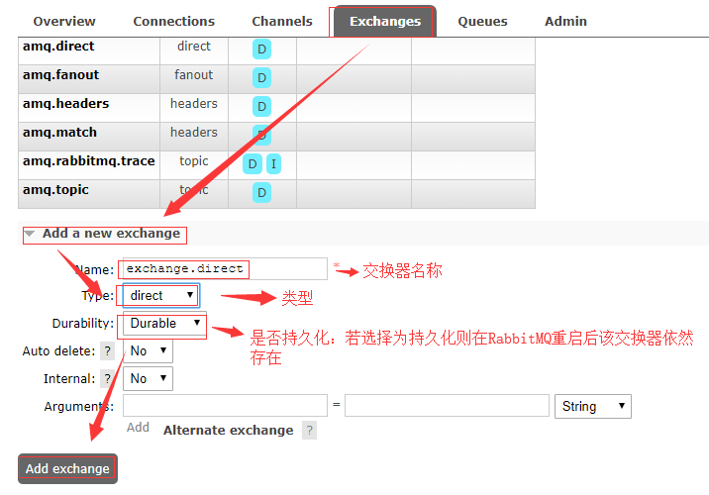Open the amq.direct exchange

coord(58,47)
